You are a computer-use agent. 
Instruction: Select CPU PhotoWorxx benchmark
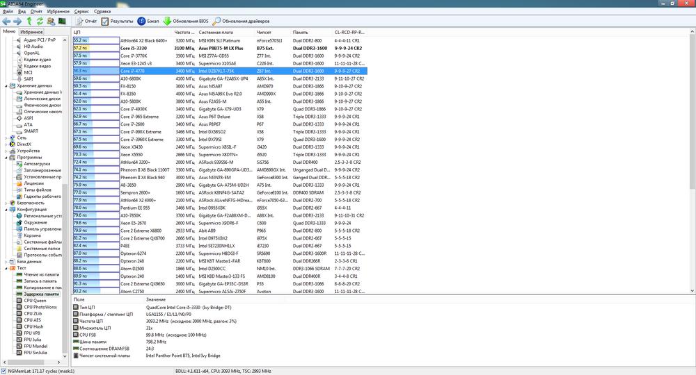(40, 307)
